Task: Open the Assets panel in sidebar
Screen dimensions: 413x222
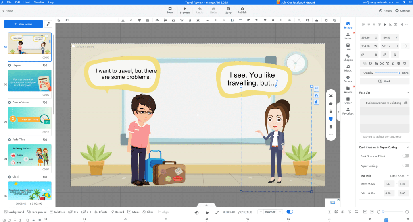Action: tap(348, 90)
